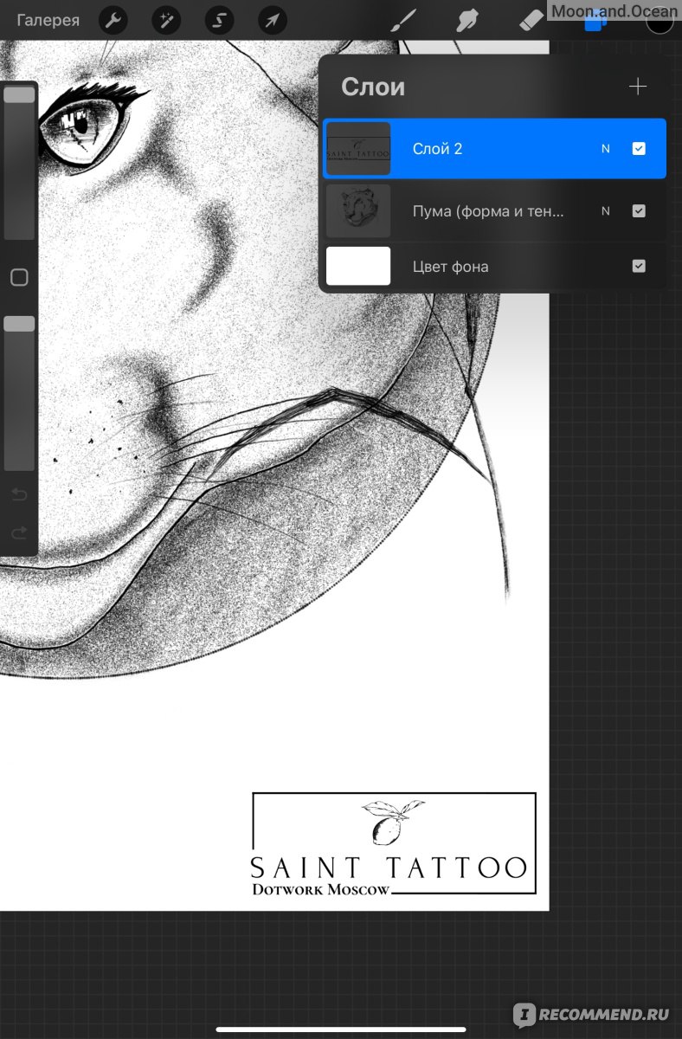Select the Слой 2 layer
682x1039 pixels.
coord(494,149)
